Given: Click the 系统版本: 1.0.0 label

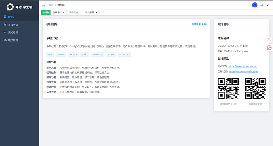Looking at the screenshot, I should [199, 24].
